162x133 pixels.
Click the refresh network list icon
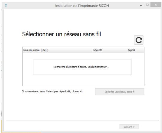coord(139,40)
